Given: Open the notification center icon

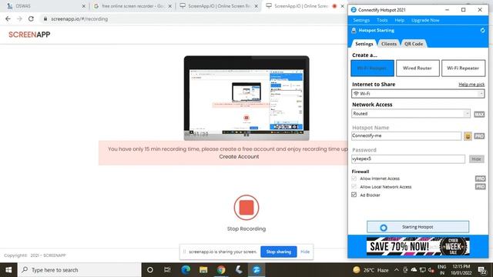Looking at the screenshot, I should (x=482, y=270).
